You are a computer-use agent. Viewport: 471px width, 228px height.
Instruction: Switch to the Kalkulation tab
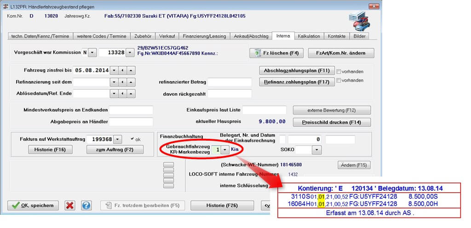[309, 36]
